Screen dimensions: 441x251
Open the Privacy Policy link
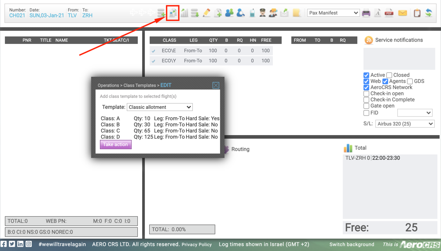point(197,244)
